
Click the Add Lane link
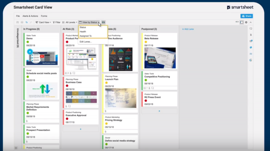[188, 29]
